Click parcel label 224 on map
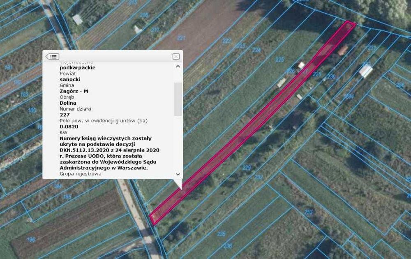Image resolution: width=411 pixels, height=259 pixels. coord(256,50)
